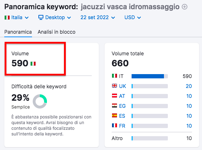Click the ES country link

click(x=122, y=116)
